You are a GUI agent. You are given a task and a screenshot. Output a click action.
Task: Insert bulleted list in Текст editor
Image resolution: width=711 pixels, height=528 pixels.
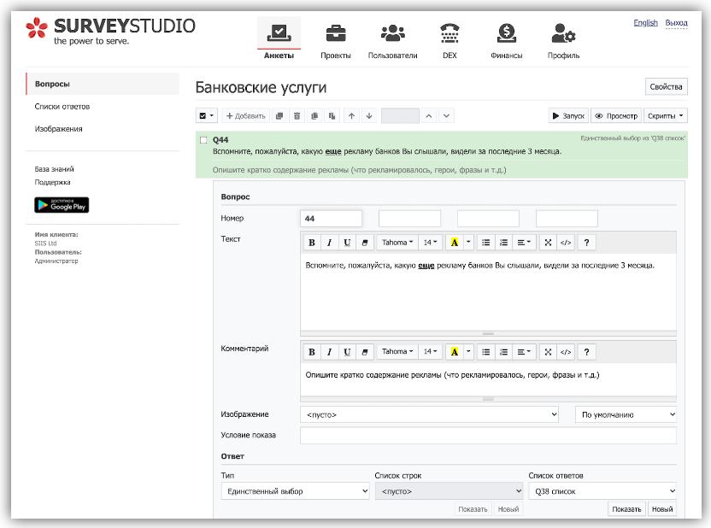tap(485, 243)
